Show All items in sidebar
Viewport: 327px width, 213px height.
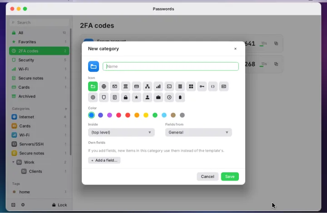(39, 33)
